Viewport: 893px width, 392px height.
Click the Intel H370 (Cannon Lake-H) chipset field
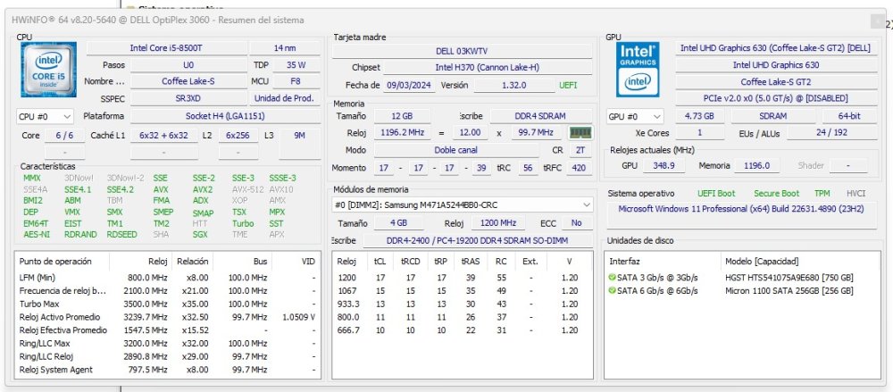coord(487,67)
